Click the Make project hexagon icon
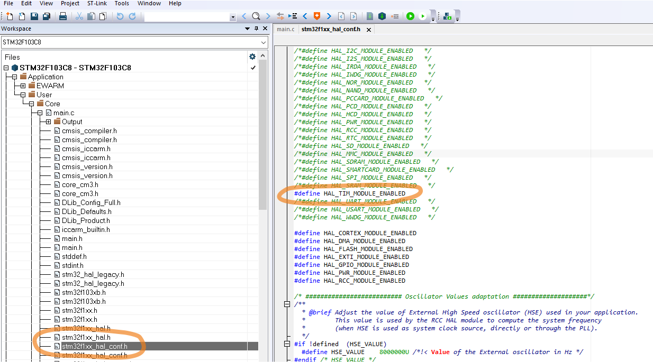The image size is (653, 362). [382, 16]
